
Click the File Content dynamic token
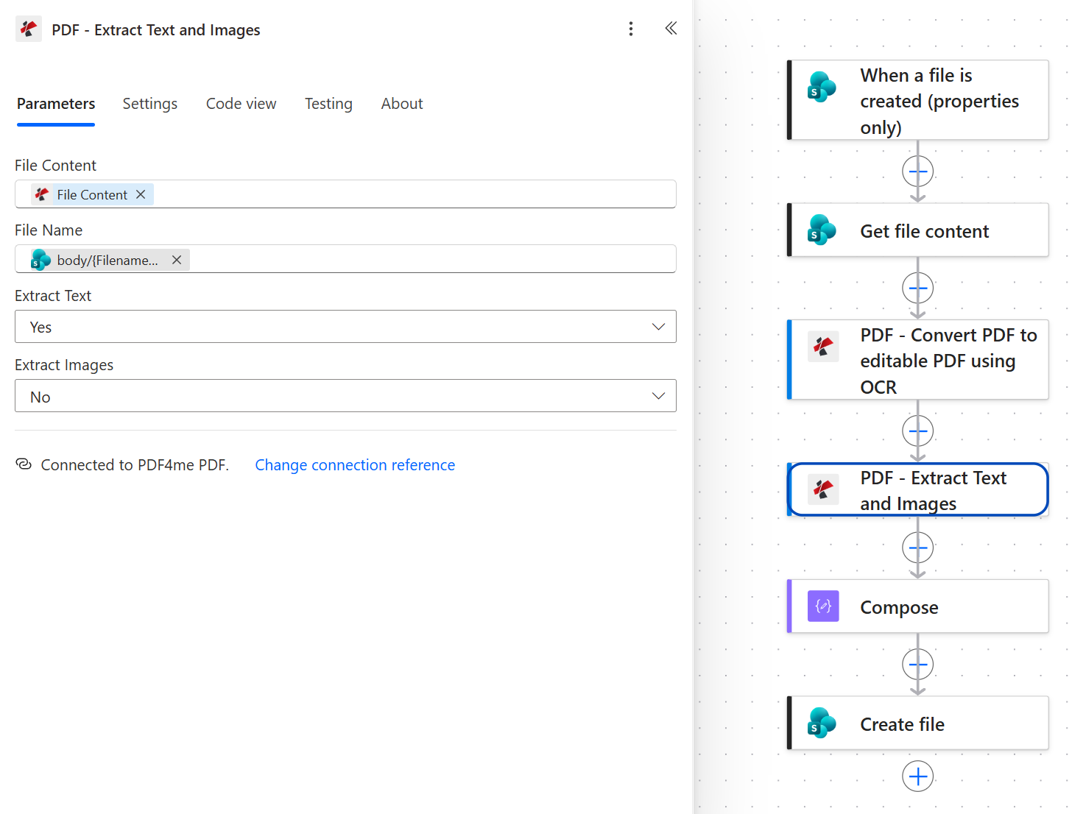tap(92, 194)
